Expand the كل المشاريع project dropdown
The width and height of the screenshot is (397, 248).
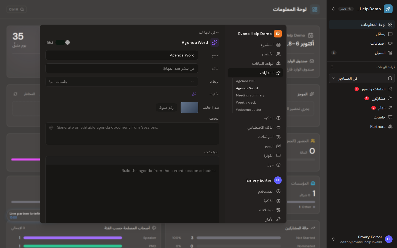(362, 78)
